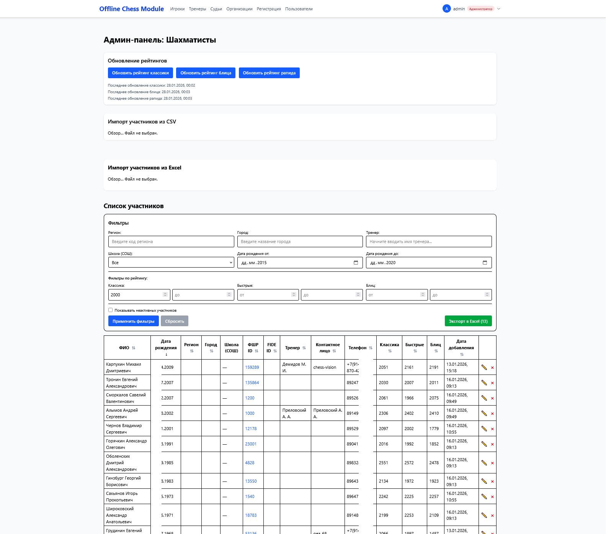Expand the admin user menu chevron

click(498, 9)
